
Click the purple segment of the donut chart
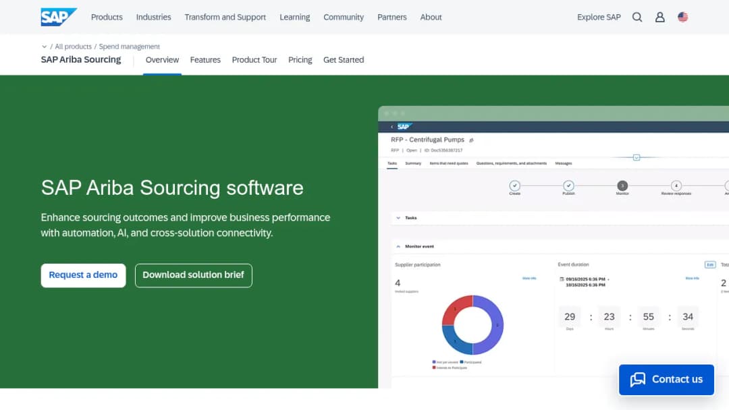point(497,325)
